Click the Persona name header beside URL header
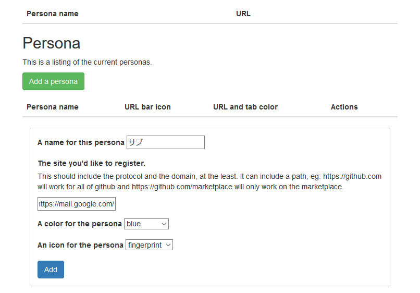Screen dimensions: 420x293 click(x=53, y=14)
